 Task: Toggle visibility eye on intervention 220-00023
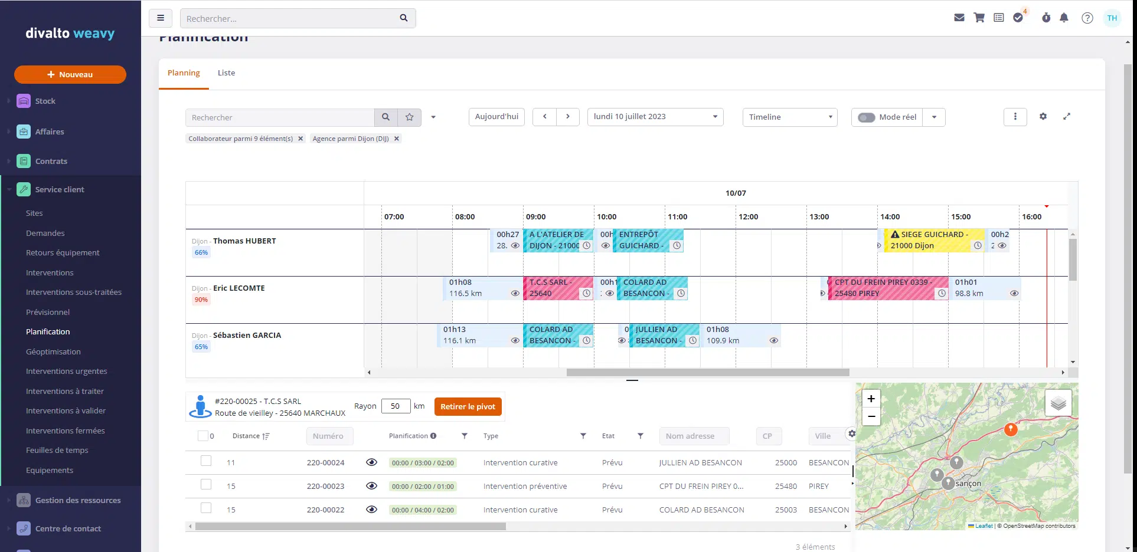click(x=371, y=485)
